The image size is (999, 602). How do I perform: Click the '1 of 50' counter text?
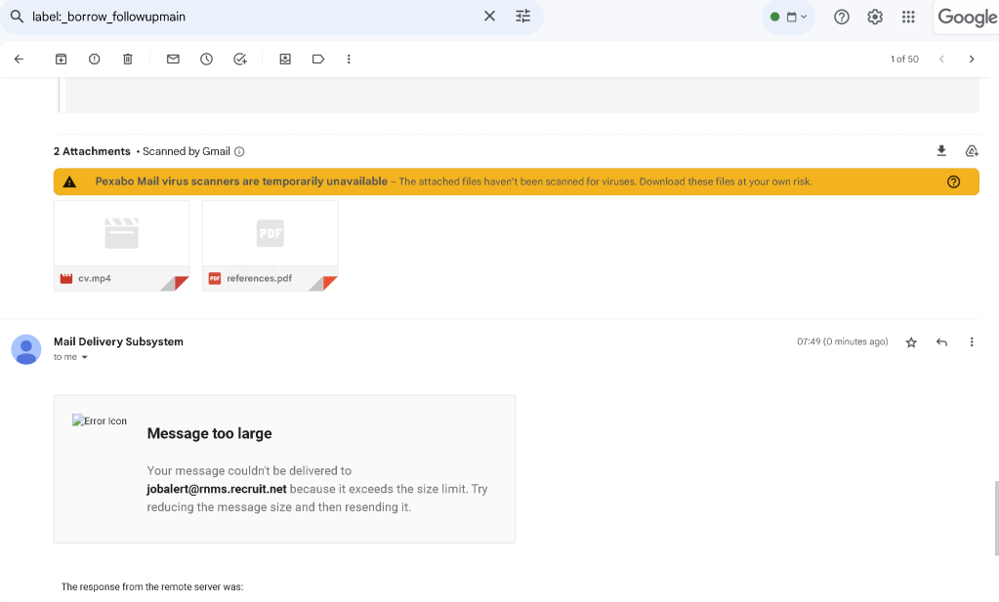pyautogui.click(x=904, y=60)
